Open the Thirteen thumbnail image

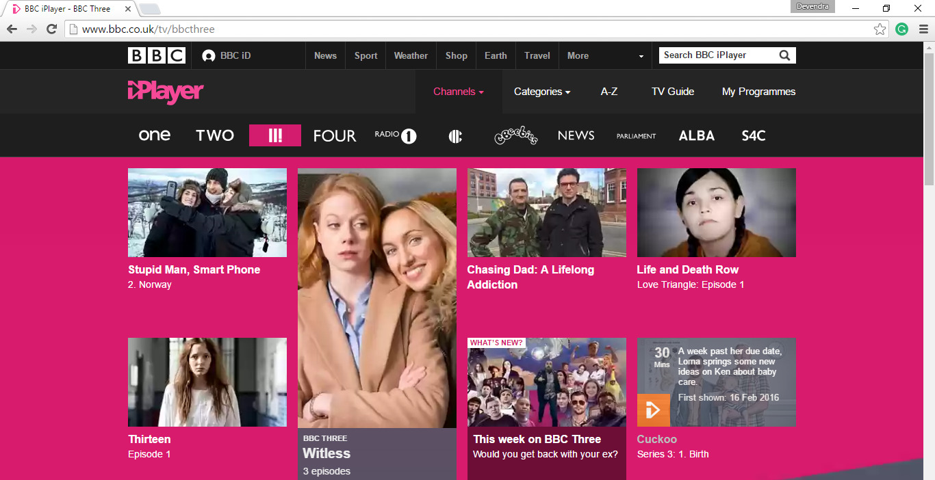(x=207, y=382)
